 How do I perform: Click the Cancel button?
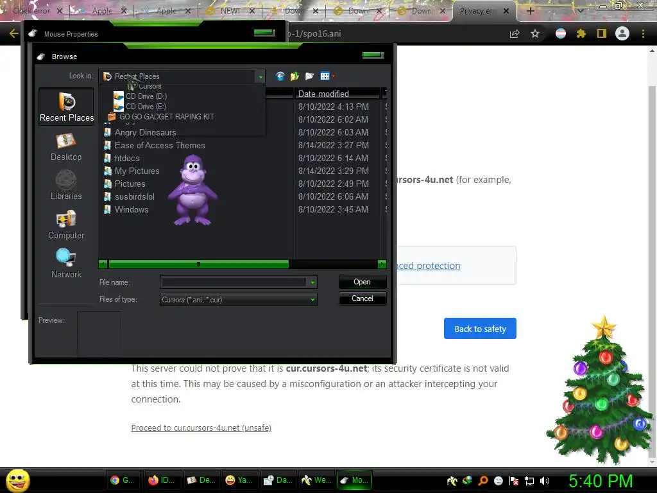click(x=362, y=298)
